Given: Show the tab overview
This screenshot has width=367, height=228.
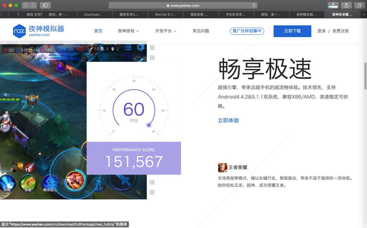Looking at the screenshot, I should pos(359,5).
